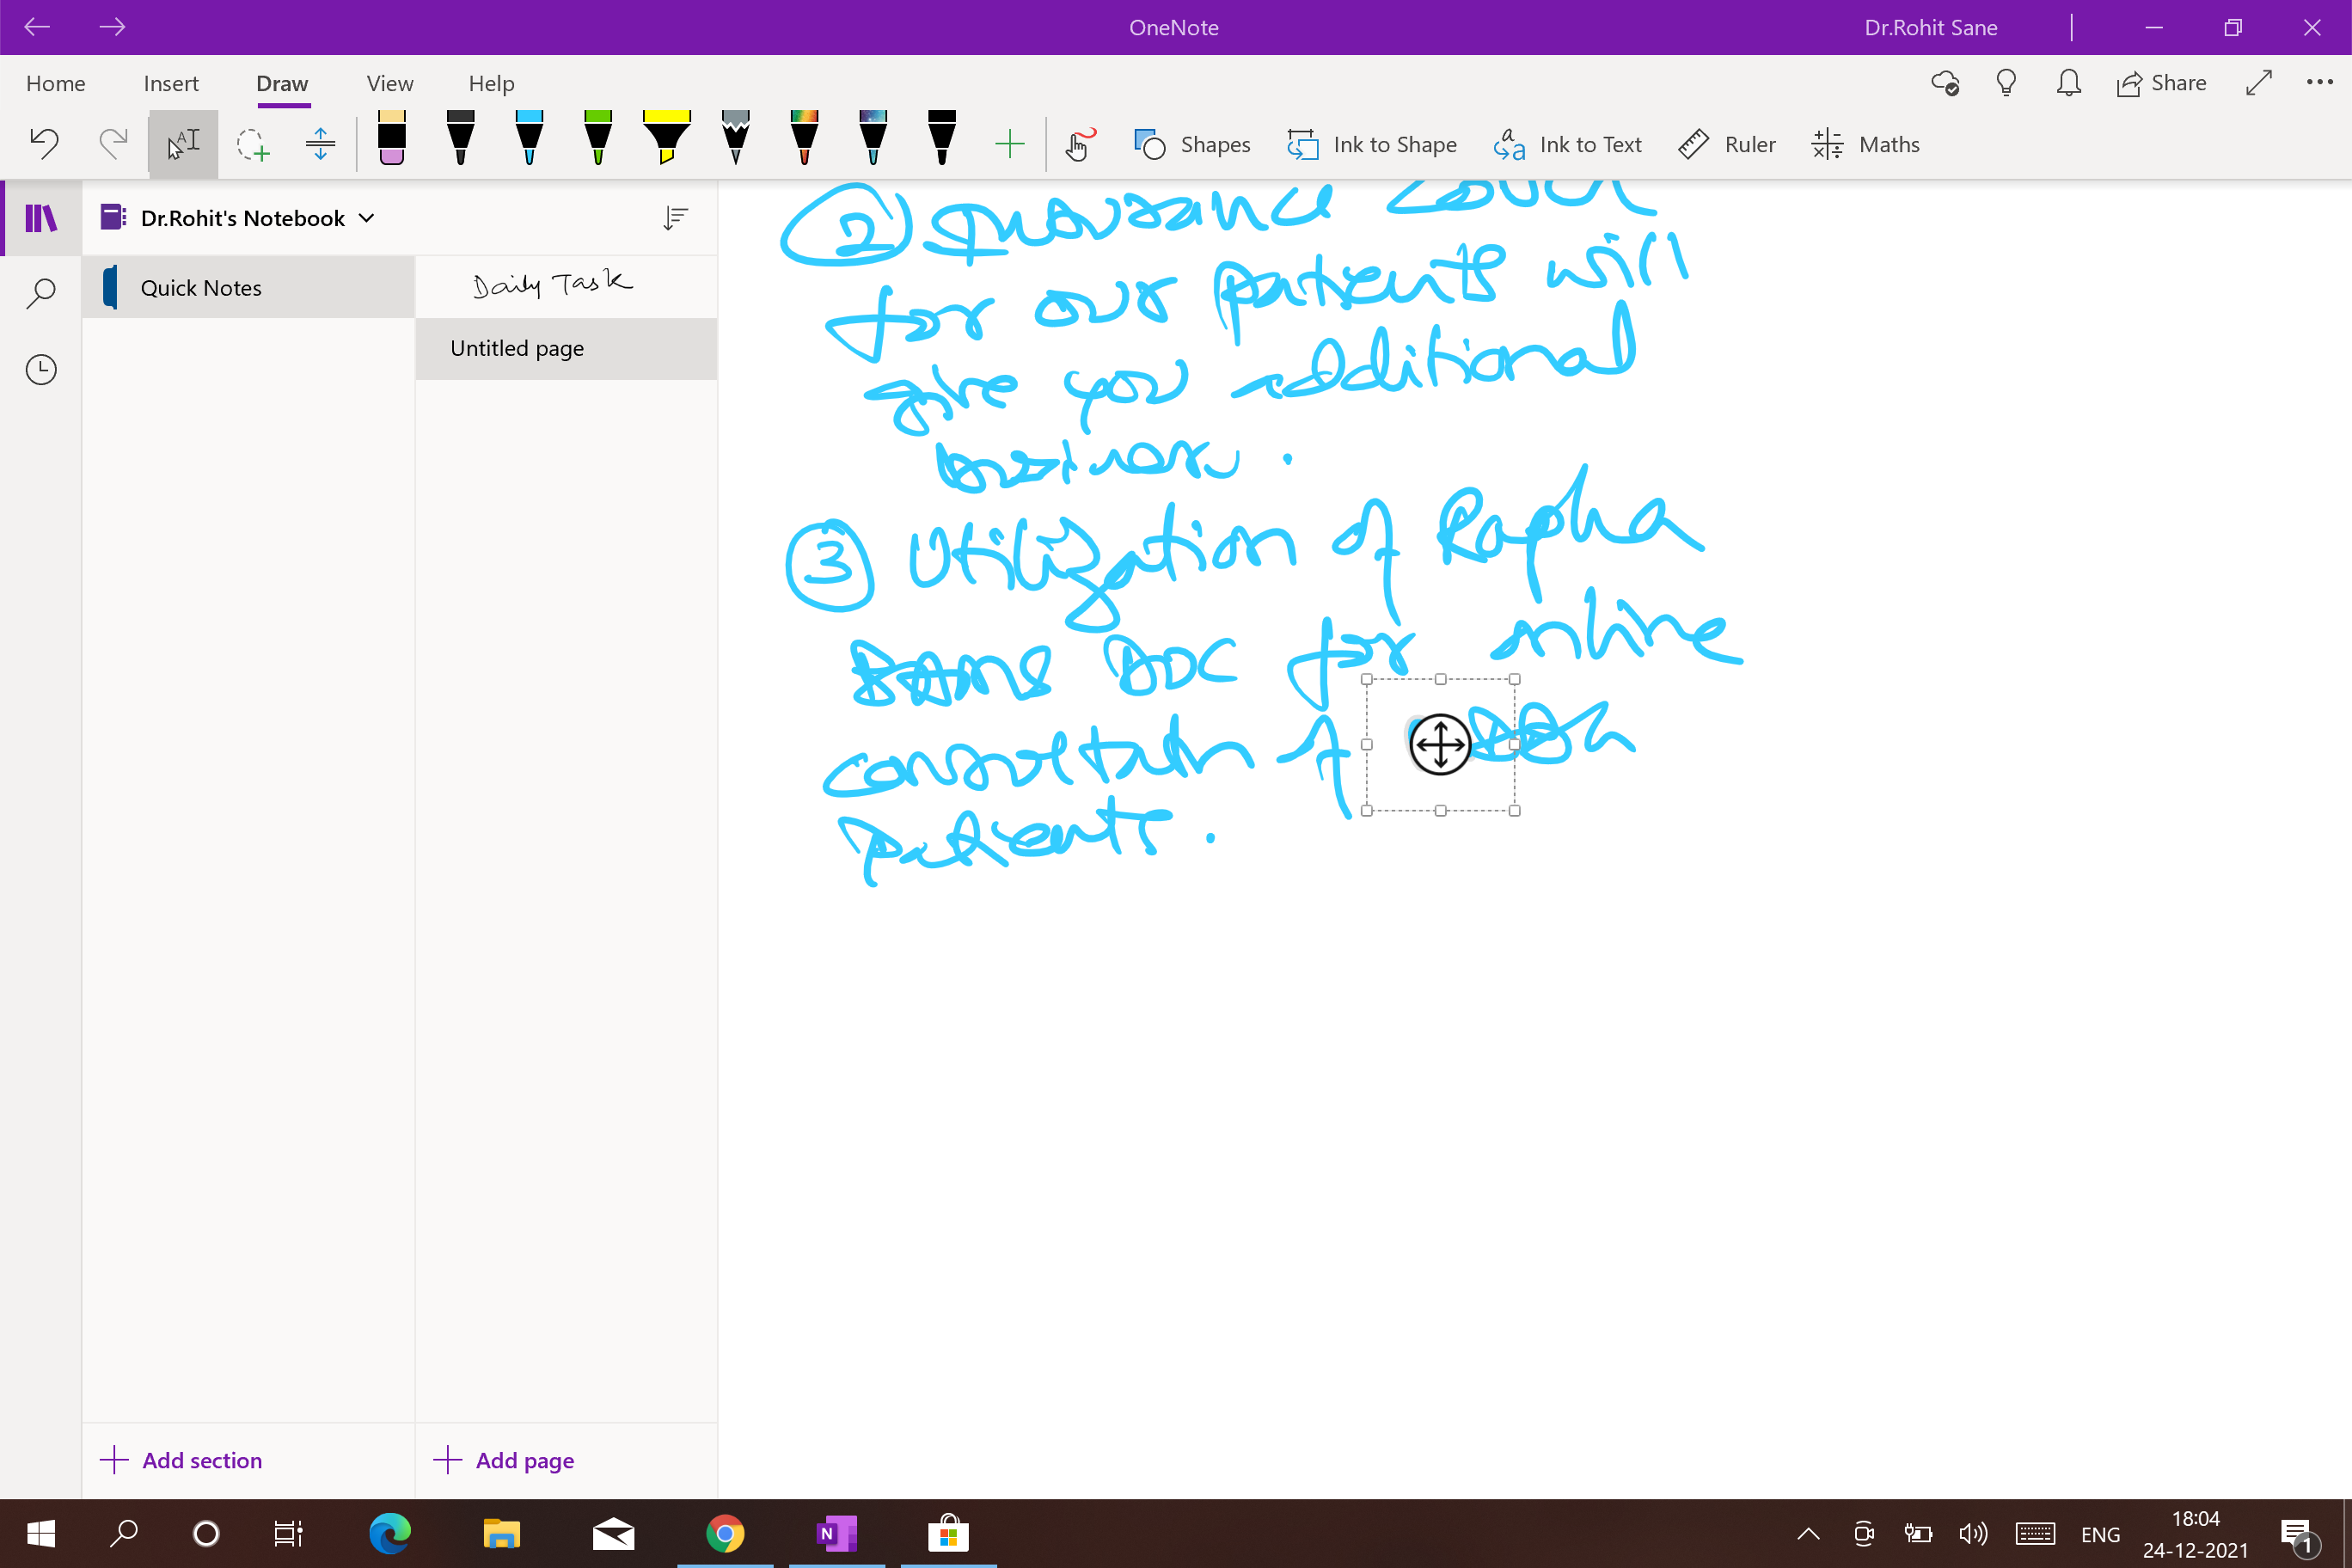Toggle the Ruler on the canvas
Viewport: 2352px width, 1568px height.
pos(1726,144)
